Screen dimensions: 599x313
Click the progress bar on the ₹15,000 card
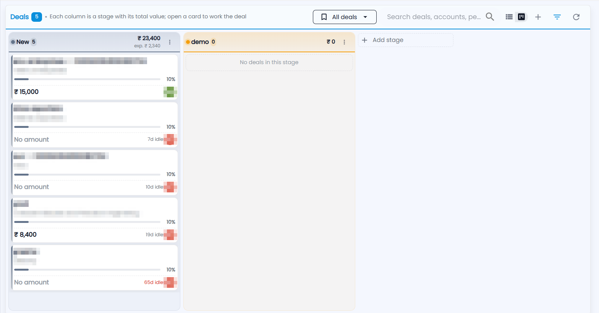pos(87,79)
